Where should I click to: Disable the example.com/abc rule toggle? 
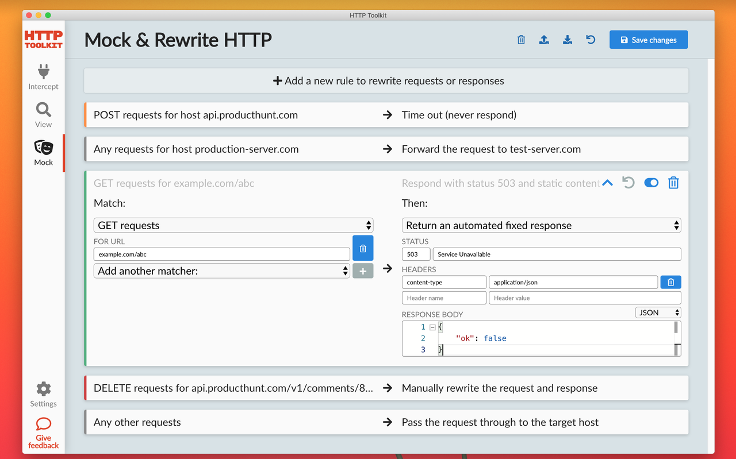651,183
